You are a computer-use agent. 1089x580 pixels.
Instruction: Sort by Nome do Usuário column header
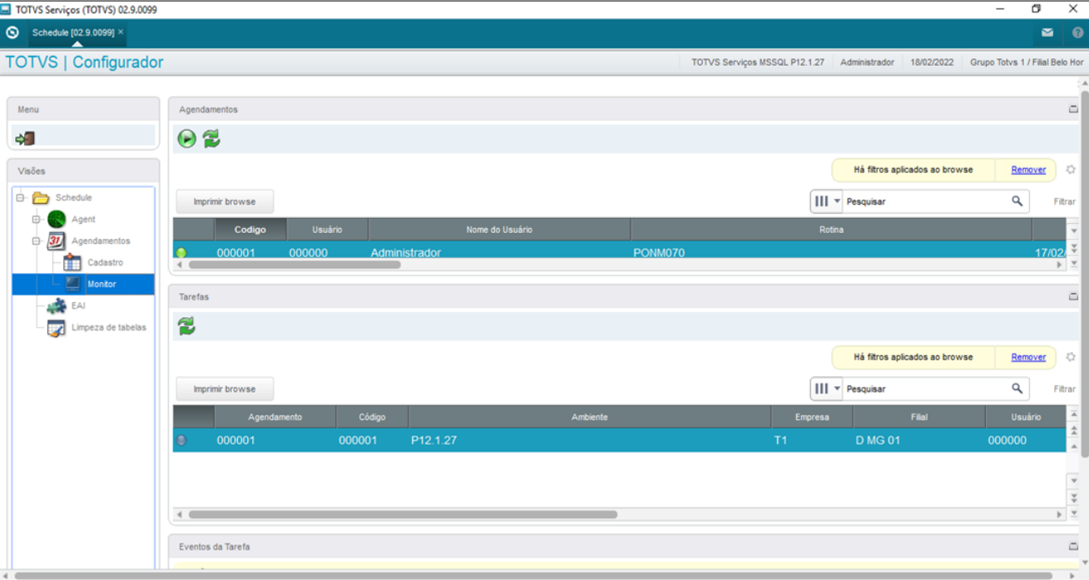click(x=499, y=230)
